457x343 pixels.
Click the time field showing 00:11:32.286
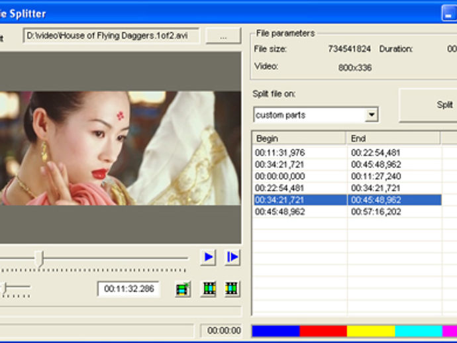pyautogui.click(x=128, y=289)
